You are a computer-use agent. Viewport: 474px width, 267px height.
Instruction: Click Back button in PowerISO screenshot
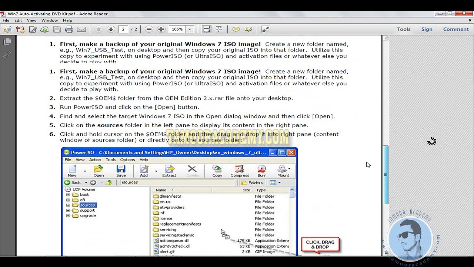point(73,182)
